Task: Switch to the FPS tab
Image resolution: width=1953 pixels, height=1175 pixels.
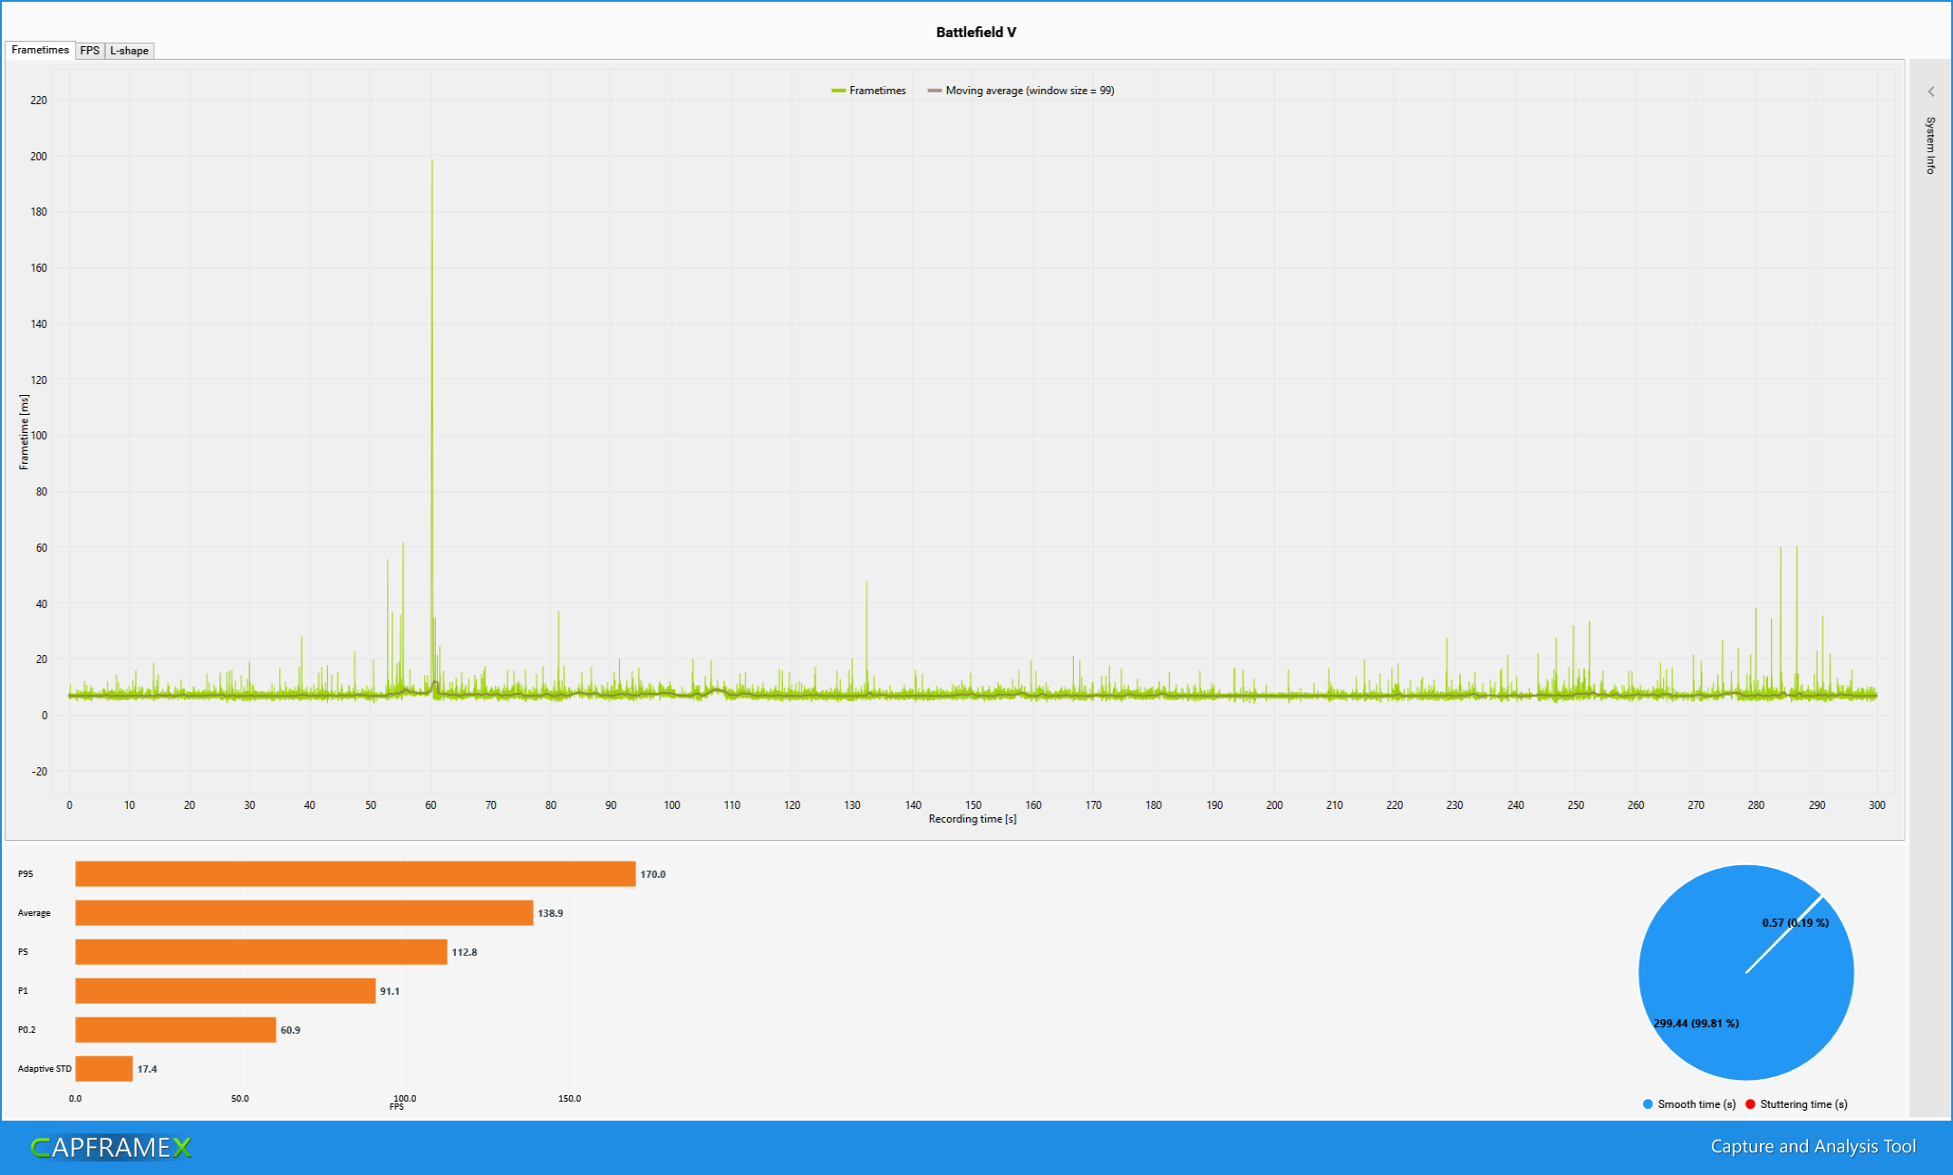Action: [90, 51]
